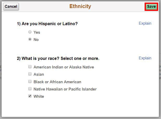Screen dimensions: 161x119
Task: Open Explain link for Hispanic or Latino question
Action: 145,23
